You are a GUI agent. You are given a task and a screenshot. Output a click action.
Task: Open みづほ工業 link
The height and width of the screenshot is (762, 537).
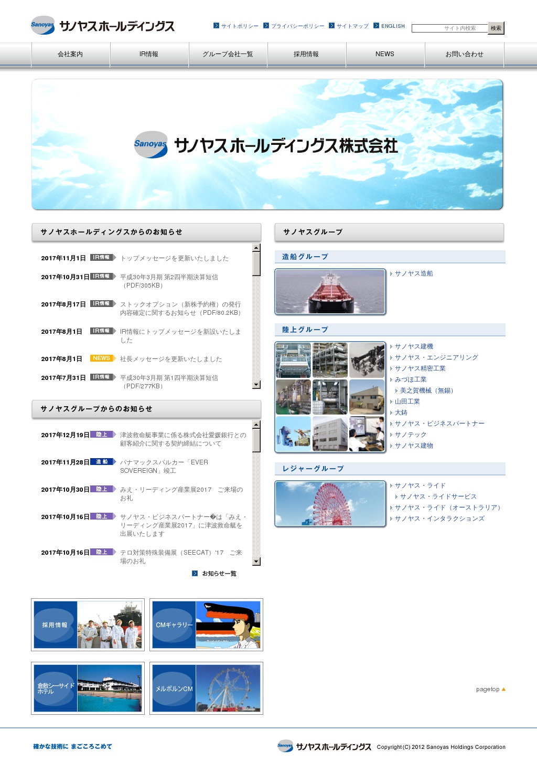click(411, 379)
